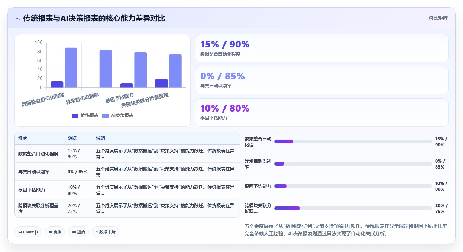Click the 数据整合自动化程度 progress bar
The width and height of the screenshot is (463, 252).
pos(353,142)
